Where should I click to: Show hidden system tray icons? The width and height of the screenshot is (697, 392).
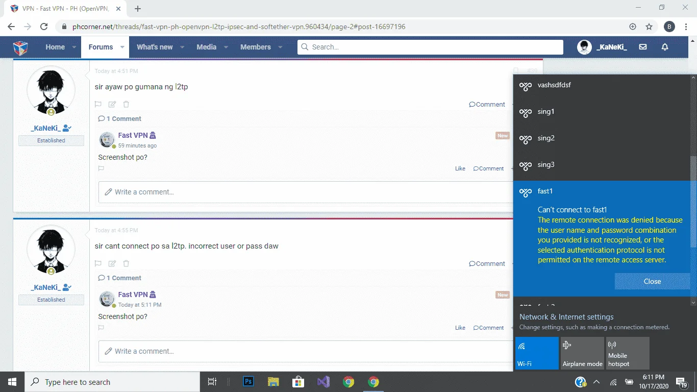point(596,382)
